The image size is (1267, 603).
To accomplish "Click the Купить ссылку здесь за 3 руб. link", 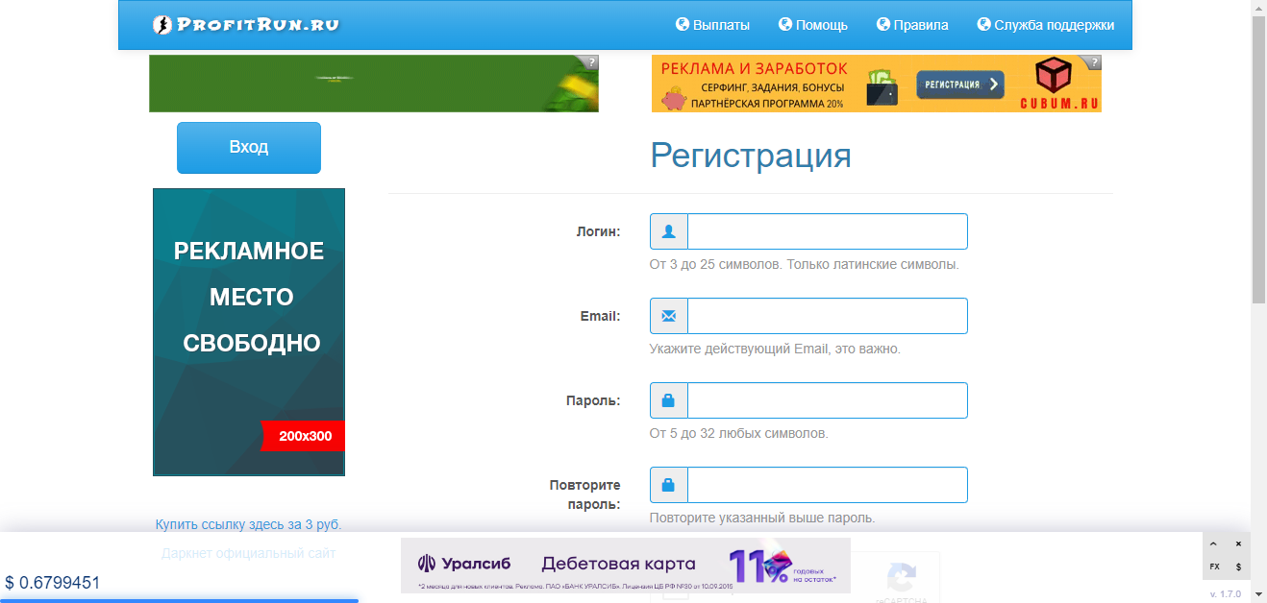I will point(249,524).
